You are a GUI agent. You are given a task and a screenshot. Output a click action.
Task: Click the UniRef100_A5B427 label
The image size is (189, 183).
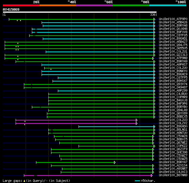[x=173, y=42]
